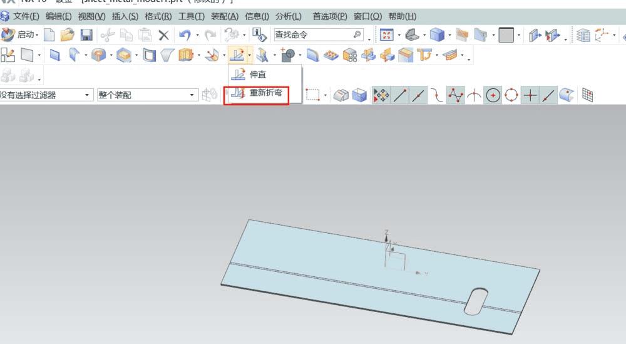Toggle Existing Point snap plus icon
This screenshot has width=626, height=344.
pos(530,95)
